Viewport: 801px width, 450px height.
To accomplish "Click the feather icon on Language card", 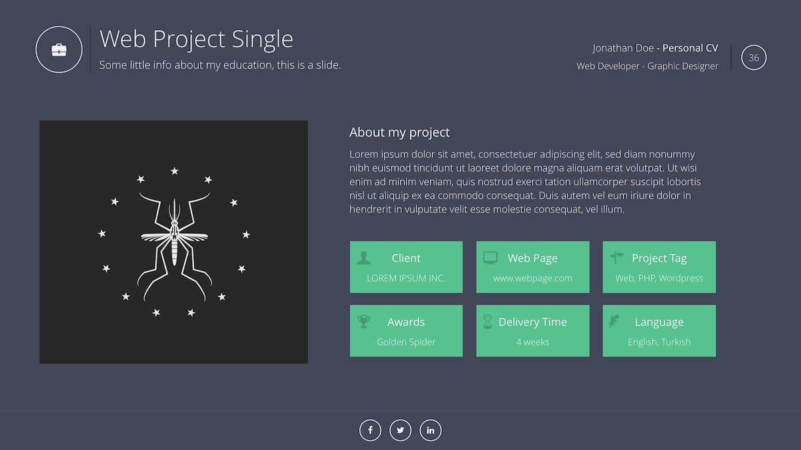I will (614, 321).
